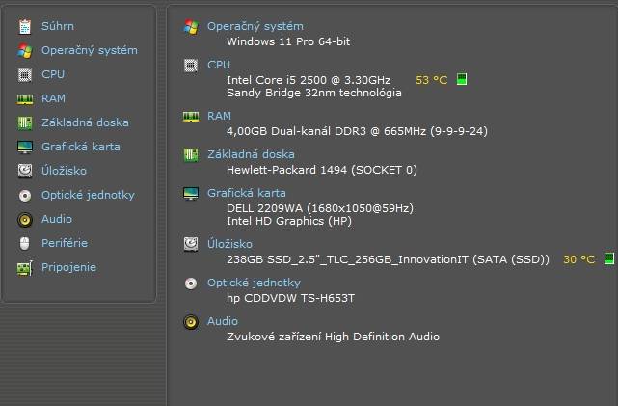Image resolution: width=618 pixels, height=406 pixels.
Task: Open the Operačný systém heading link in summary
Action: click(255, 26)
